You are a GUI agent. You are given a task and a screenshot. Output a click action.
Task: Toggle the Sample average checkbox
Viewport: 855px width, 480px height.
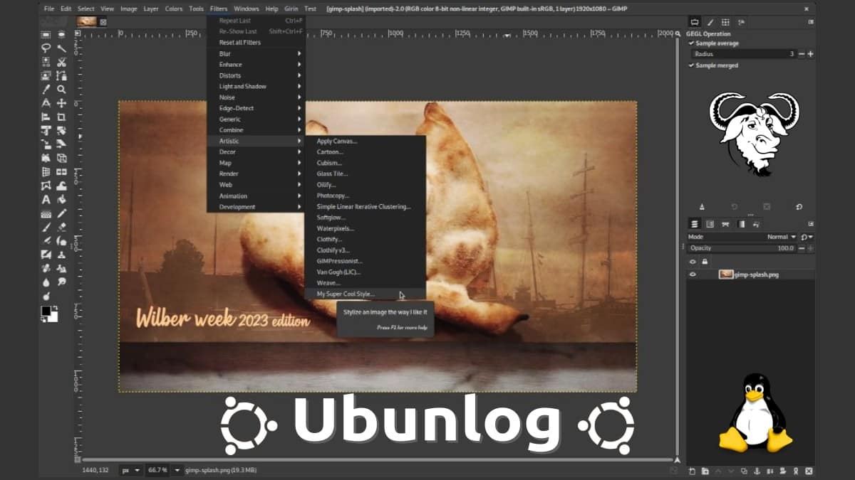pos(691,43)
